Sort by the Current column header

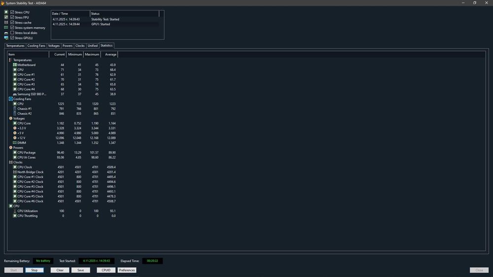coord(58,54)
